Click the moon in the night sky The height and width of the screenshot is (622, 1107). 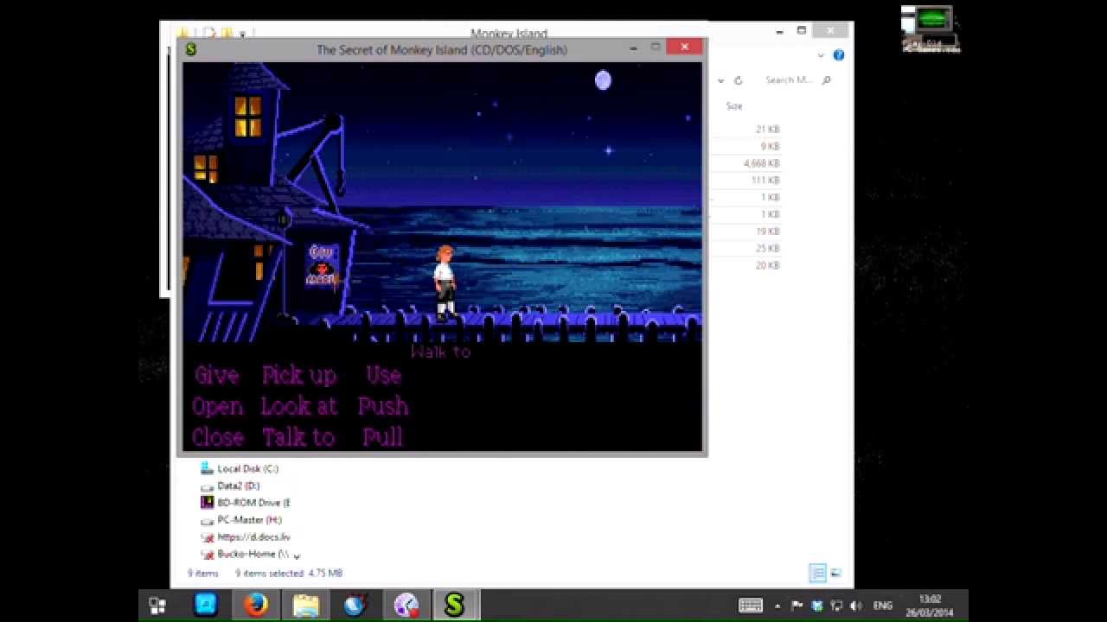tap(603, 80)
